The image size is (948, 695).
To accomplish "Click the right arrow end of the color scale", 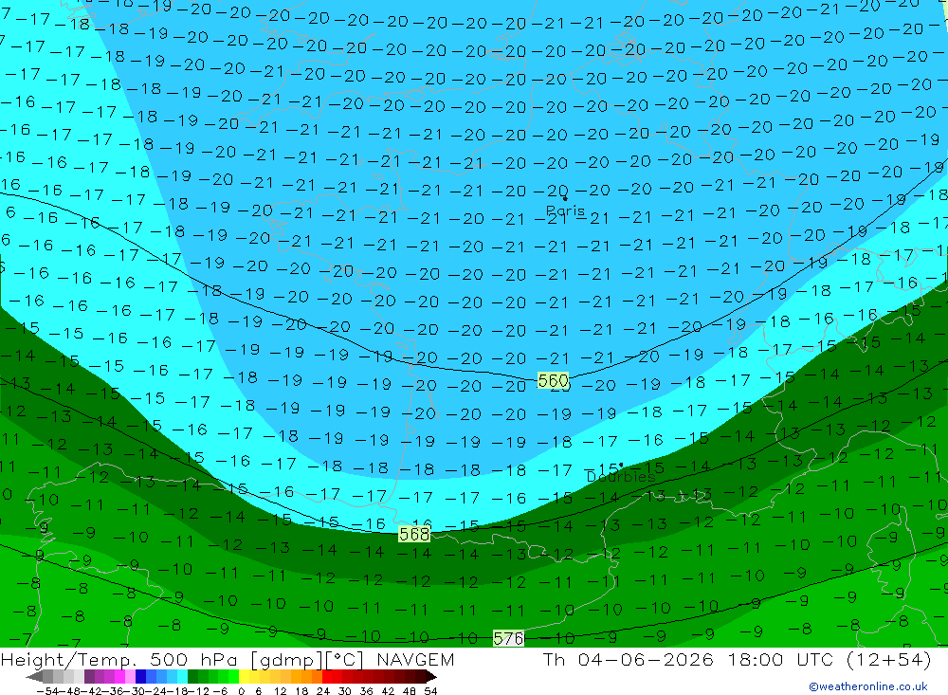I will (x=431, y=676).
